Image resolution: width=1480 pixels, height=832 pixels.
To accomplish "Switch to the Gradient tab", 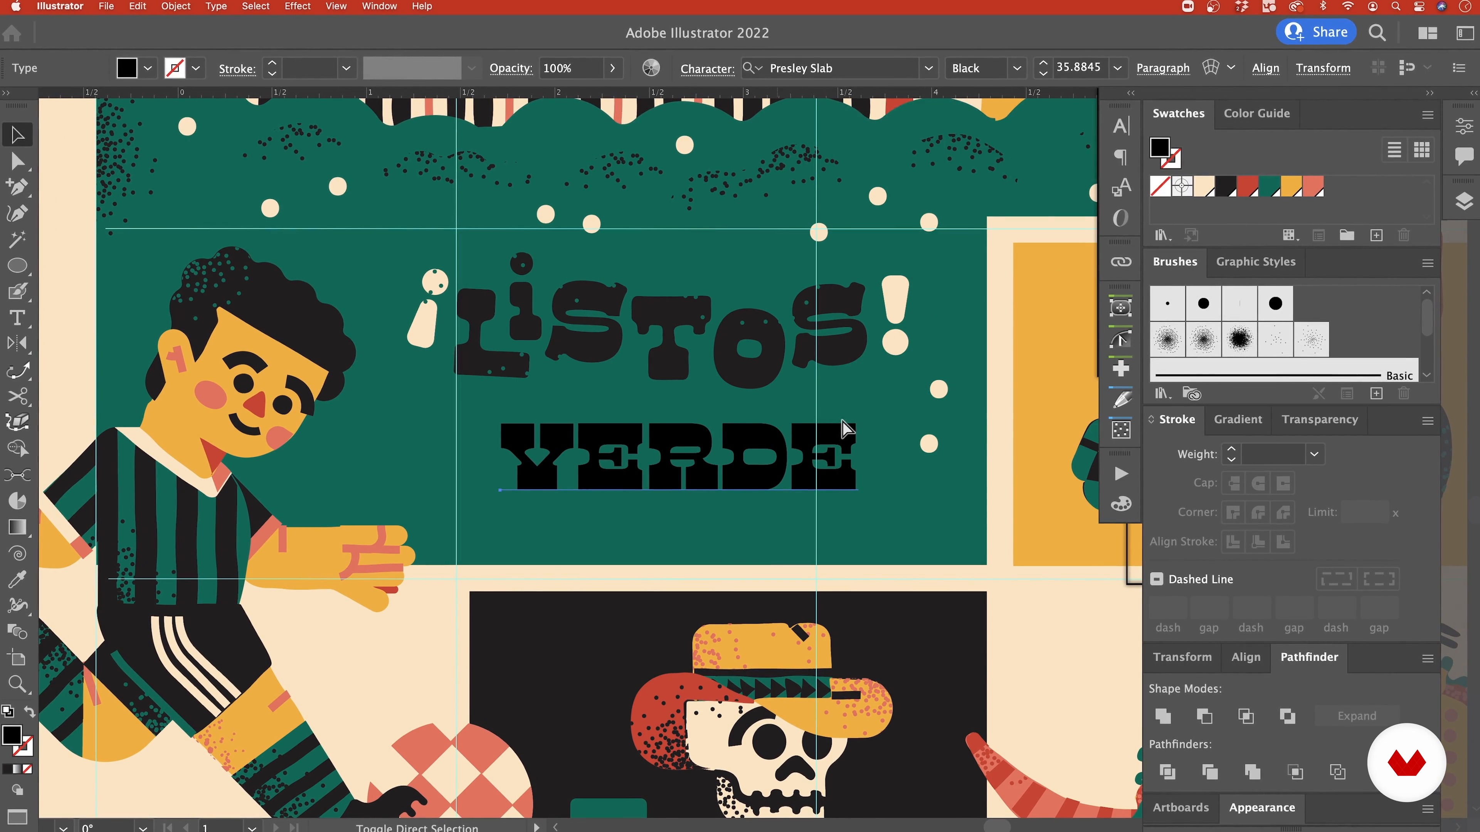I will [x=1238, y=419].
